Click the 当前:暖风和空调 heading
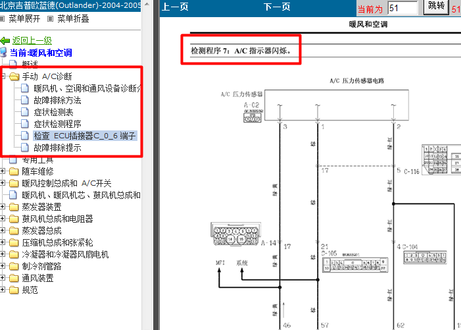The width and height of the screenshot is (461, 330). (41, 53)
